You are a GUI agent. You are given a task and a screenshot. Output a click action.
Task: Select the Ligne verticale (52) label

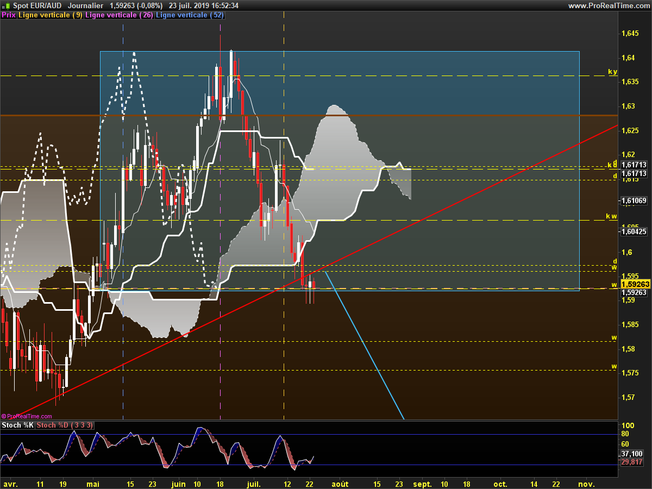coord(190,15)
